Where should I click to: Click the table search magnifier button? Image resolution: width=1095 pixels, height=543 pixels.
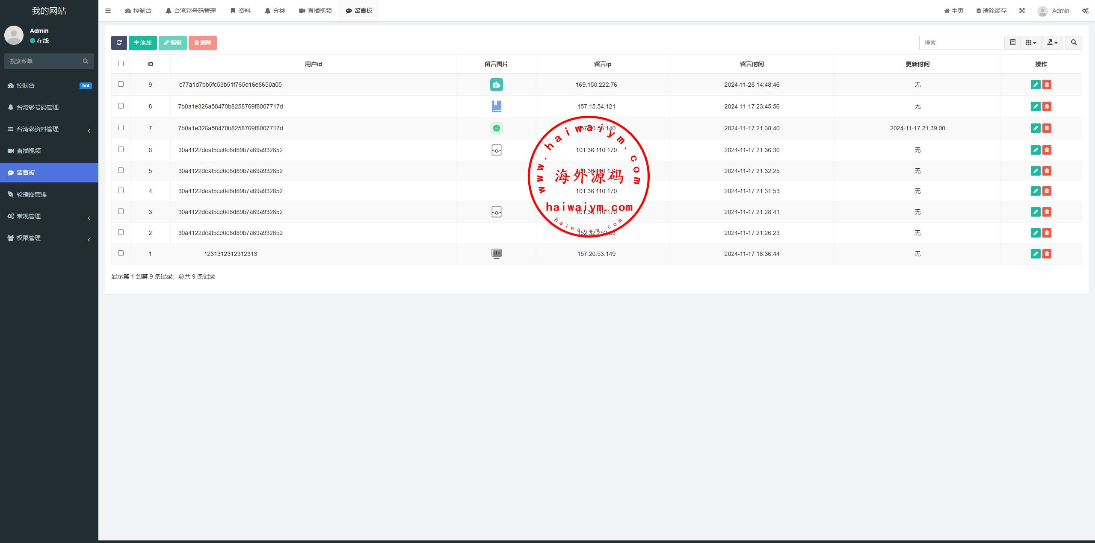1074,43
